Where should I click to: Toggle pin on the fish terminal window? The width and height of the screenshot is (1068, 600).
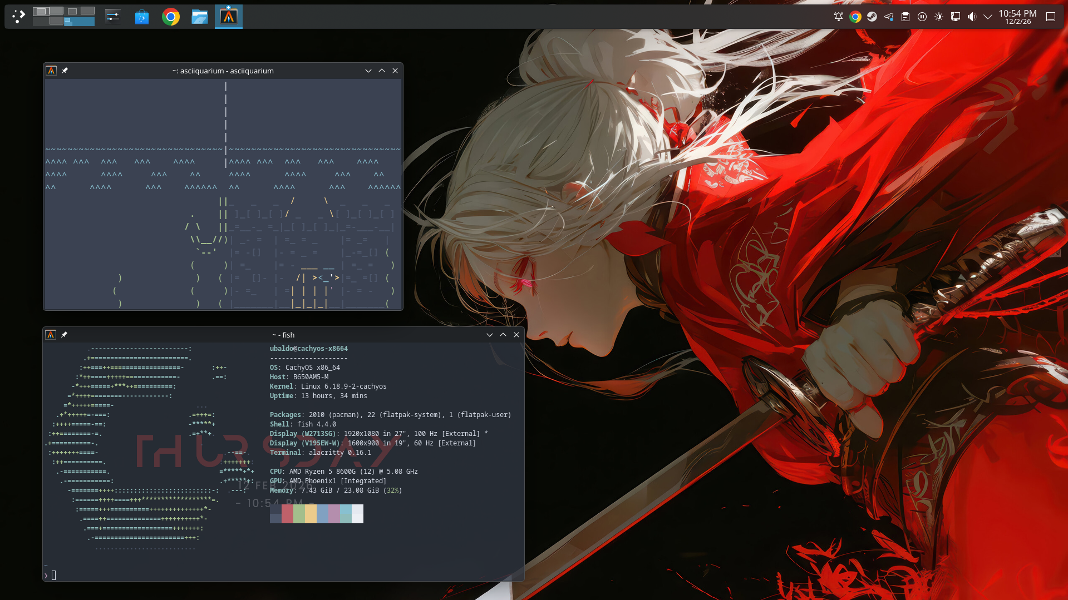point(64,335)
